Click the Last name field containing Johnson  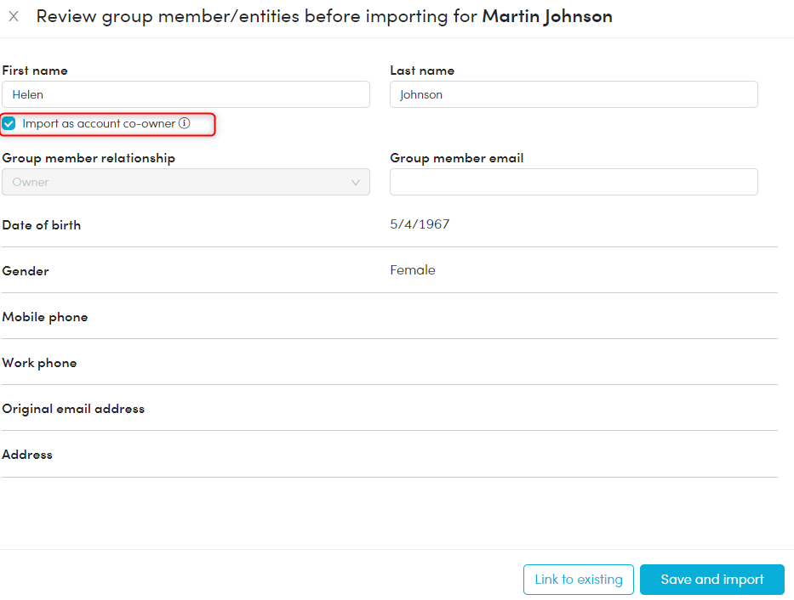pyautogui.click(x=573, y=94)
